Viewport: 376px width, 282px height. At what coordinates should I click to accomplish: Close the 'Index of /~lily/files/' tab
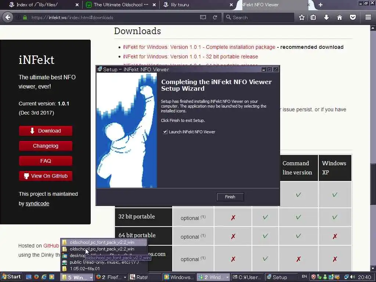coord(77,5)
